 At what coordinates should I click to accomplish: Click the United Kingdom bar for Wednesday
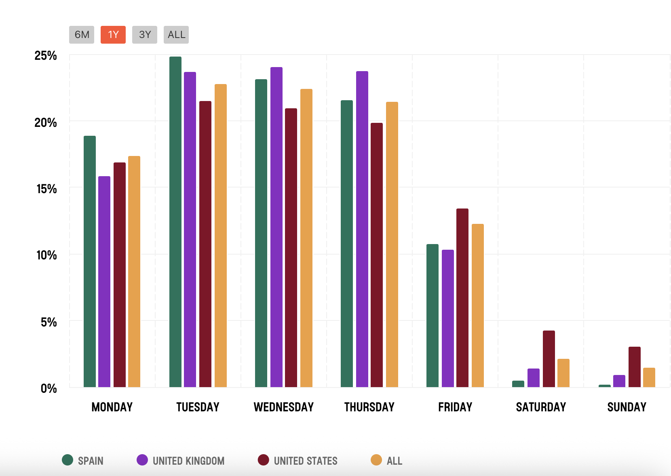coord(276,227)
